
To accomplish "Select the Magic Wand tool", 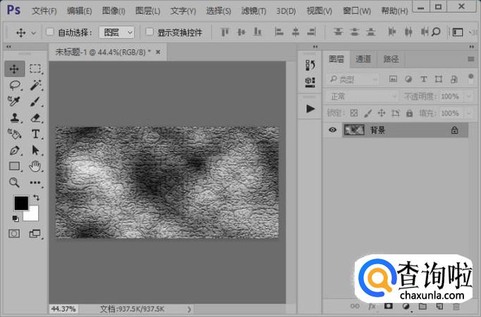I will coord(35,85).
